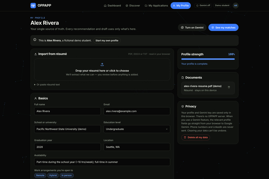Image resolution: width=269 pixels, height=179 pixels.
Task: Click the Turn on Gemini button
Action: (x=192, y=28)
